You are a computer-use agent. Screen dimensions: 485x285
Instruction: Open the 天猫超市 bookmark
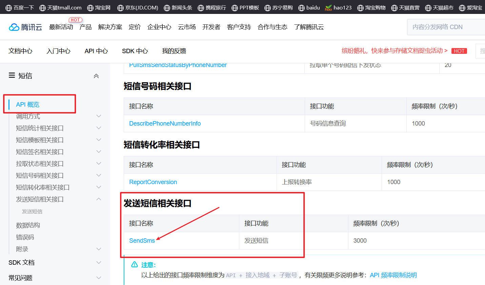439,7
